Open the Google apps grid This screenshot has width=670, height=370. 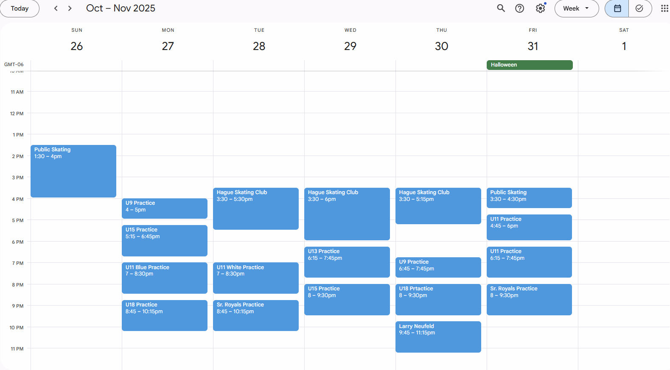(664, 8)
